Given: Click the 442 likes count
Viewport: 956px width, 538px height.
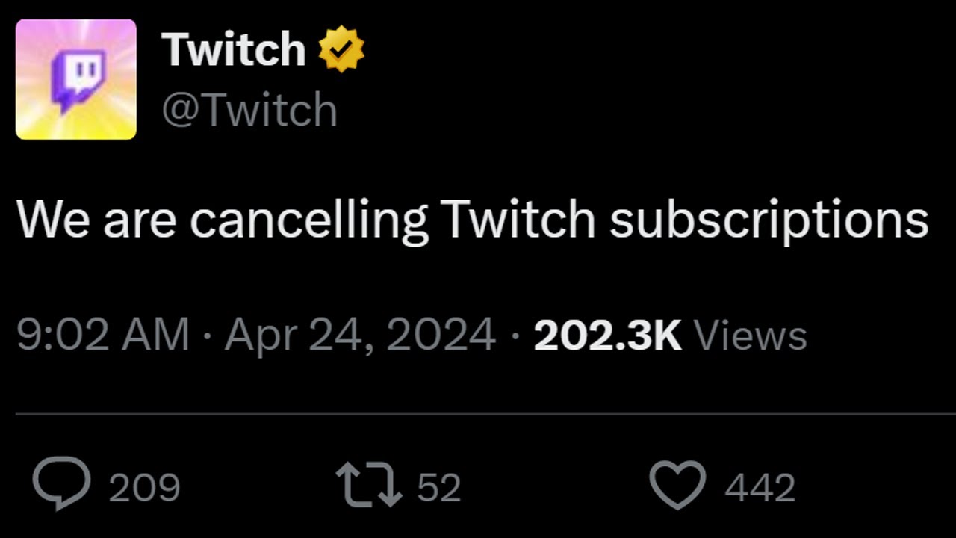Looking at the screenshot, I should coord(760,488).
